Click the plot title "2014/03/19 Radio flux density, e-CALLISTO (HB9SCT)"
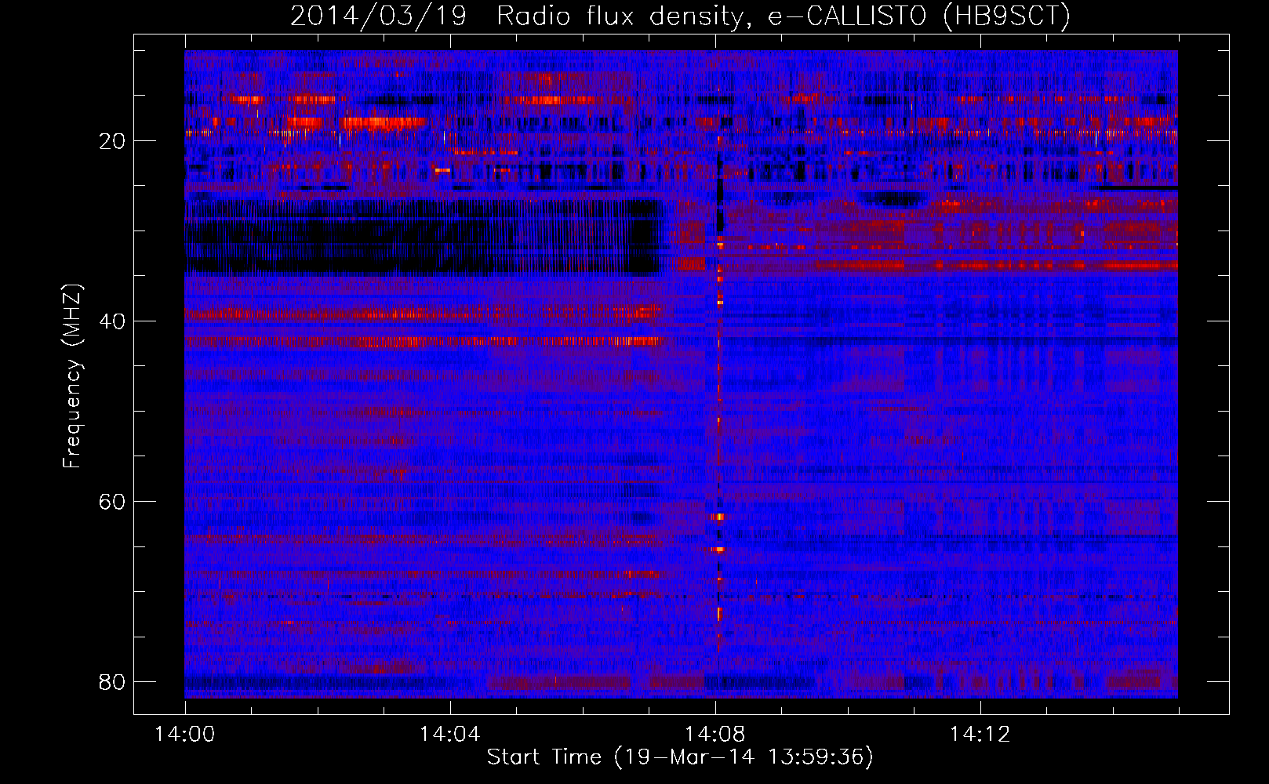 point(680,16)
